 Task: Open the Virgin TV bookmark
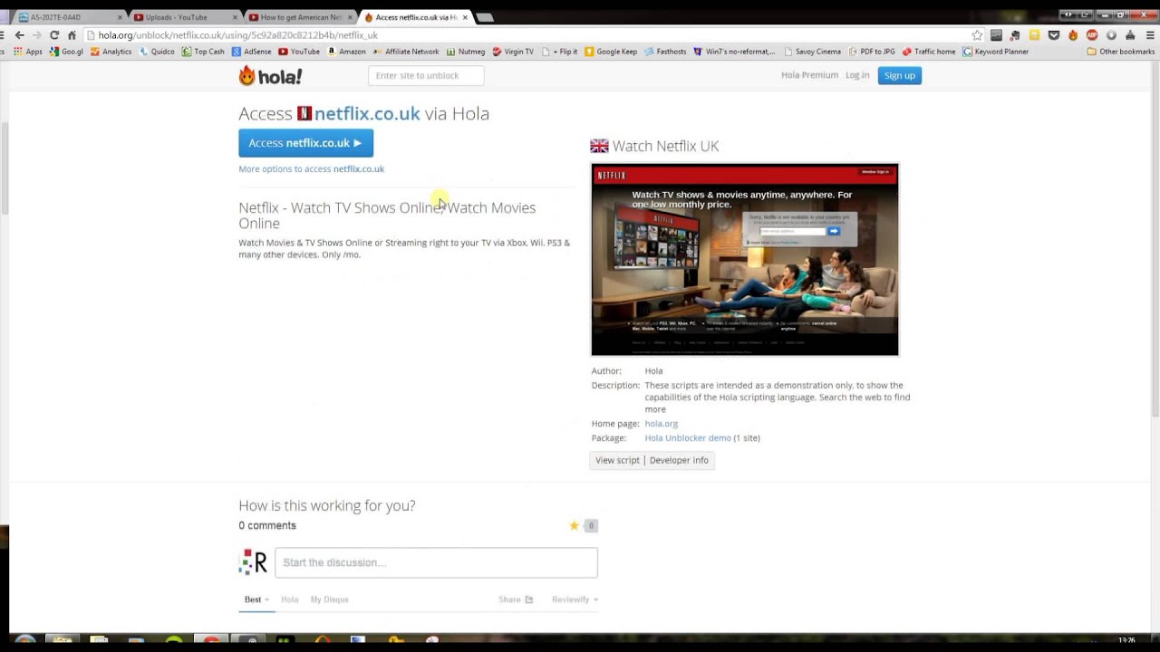click(513, 52)
